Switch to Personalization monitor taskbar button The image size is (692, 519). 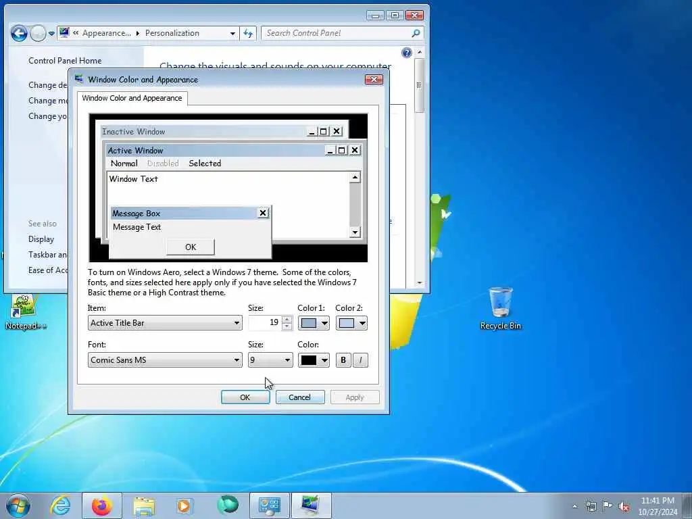(x=311, y=505)
